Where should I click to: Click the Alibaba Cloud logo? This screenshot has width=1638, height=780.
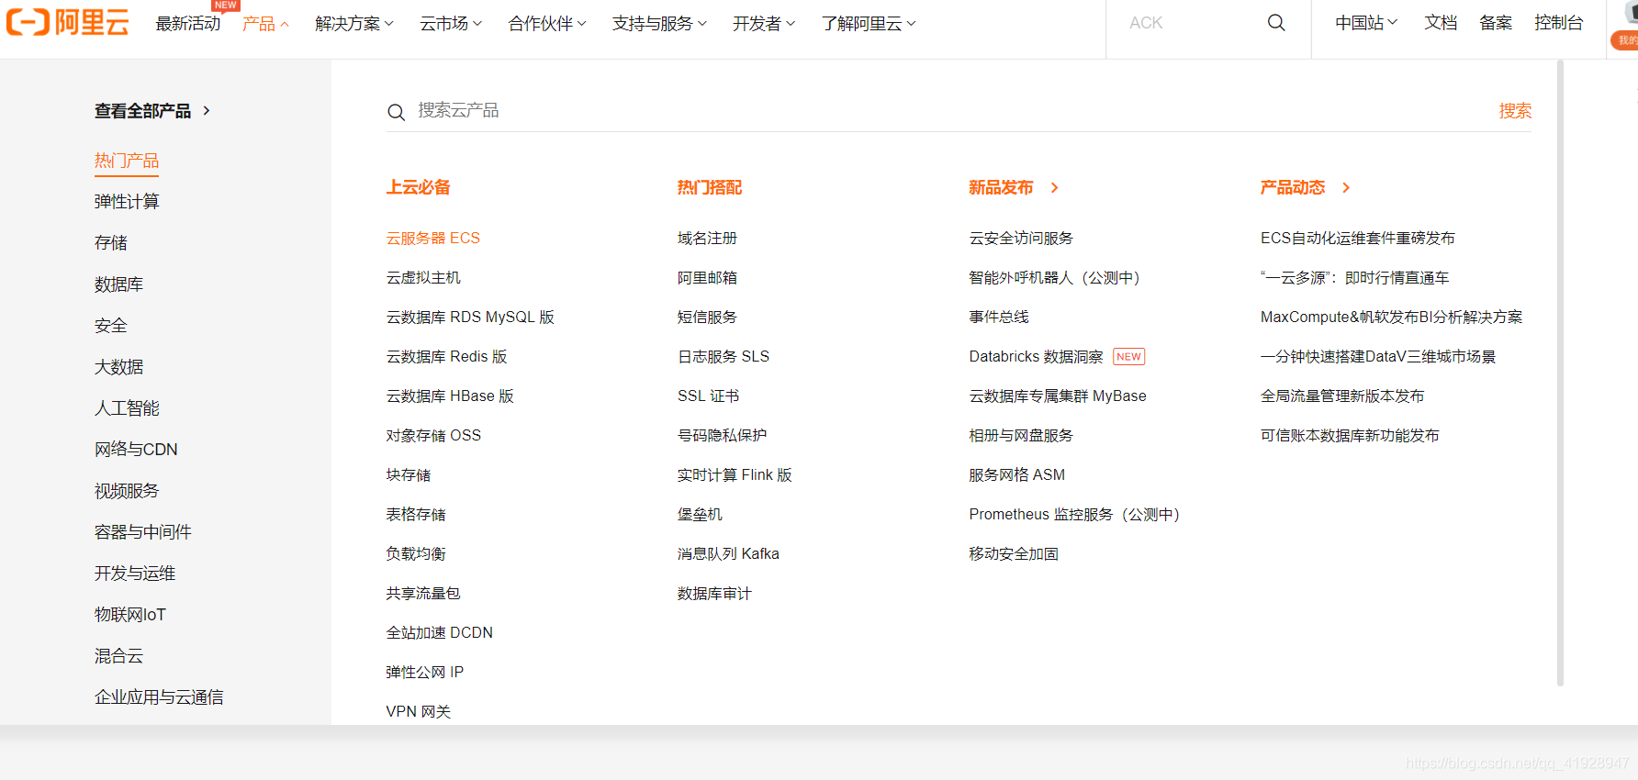click(68, 22)
